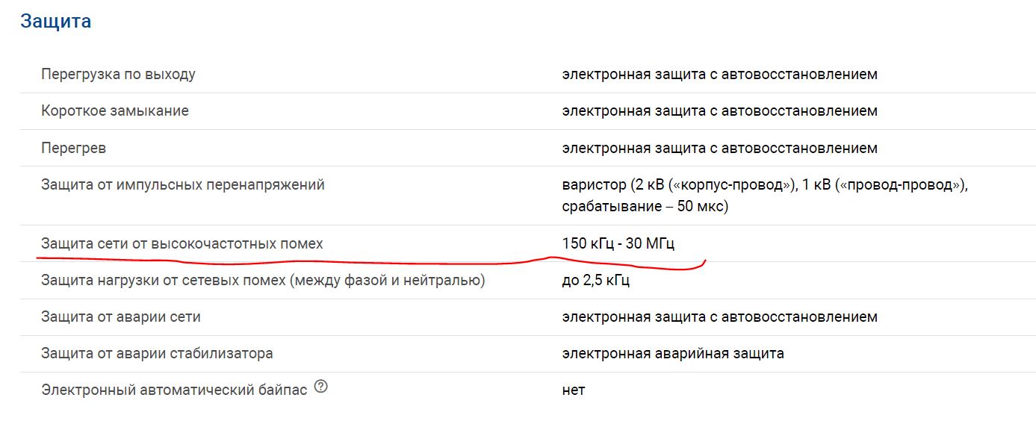Click the варистор protection value text
The image size is (1036, 427).
pyautogui.click(x=764, y=194)
